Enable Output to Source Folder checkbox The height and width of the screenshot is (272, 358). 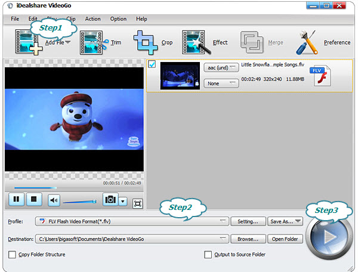coord(208,255)
